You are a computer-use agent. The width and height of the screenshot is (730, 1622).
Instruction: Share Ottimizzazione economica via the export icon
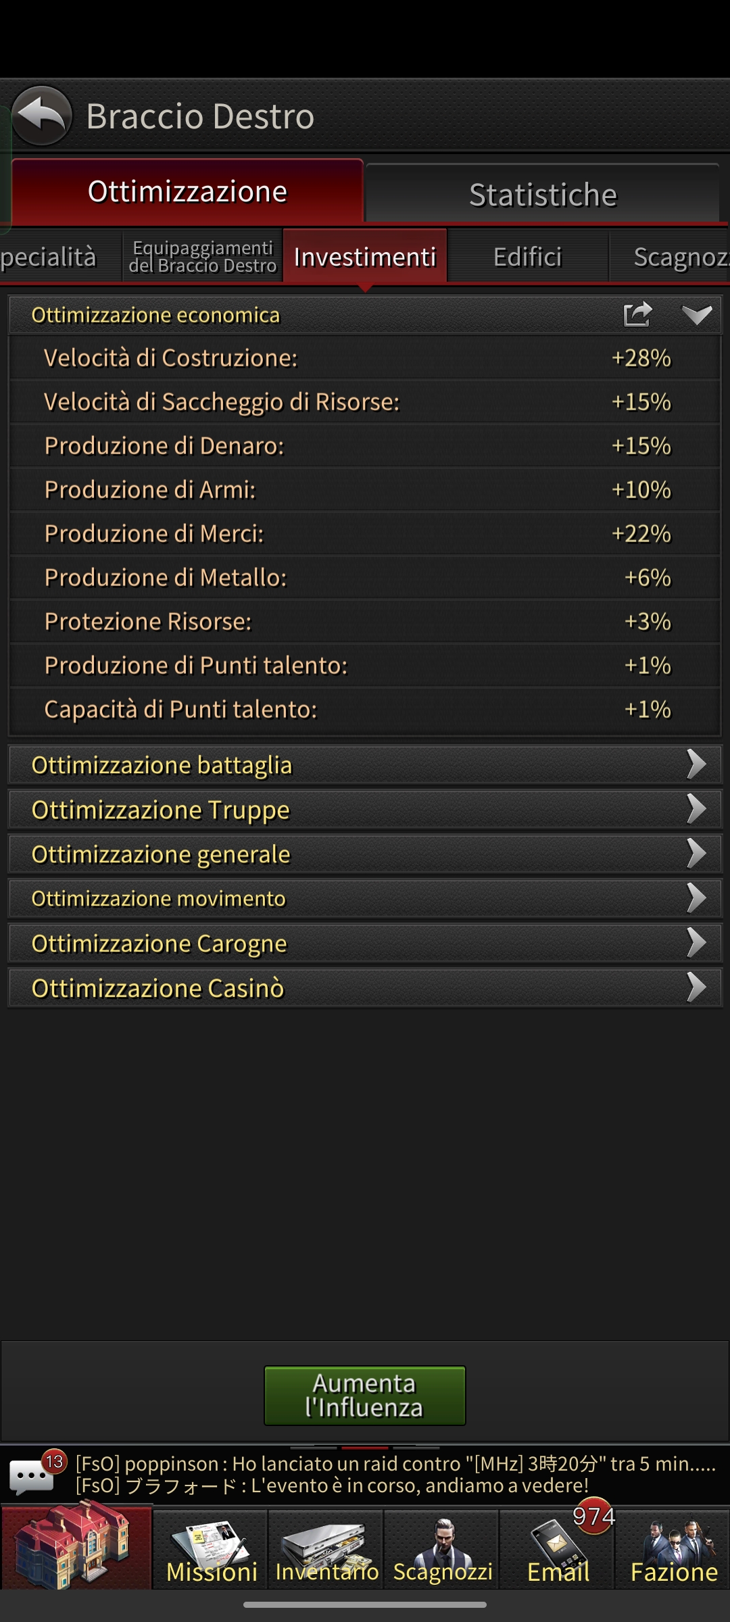pos(637,314)
